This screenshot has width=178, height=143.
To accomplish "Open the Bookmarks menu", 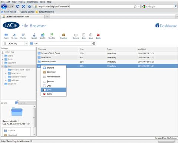I will (33, 2).
